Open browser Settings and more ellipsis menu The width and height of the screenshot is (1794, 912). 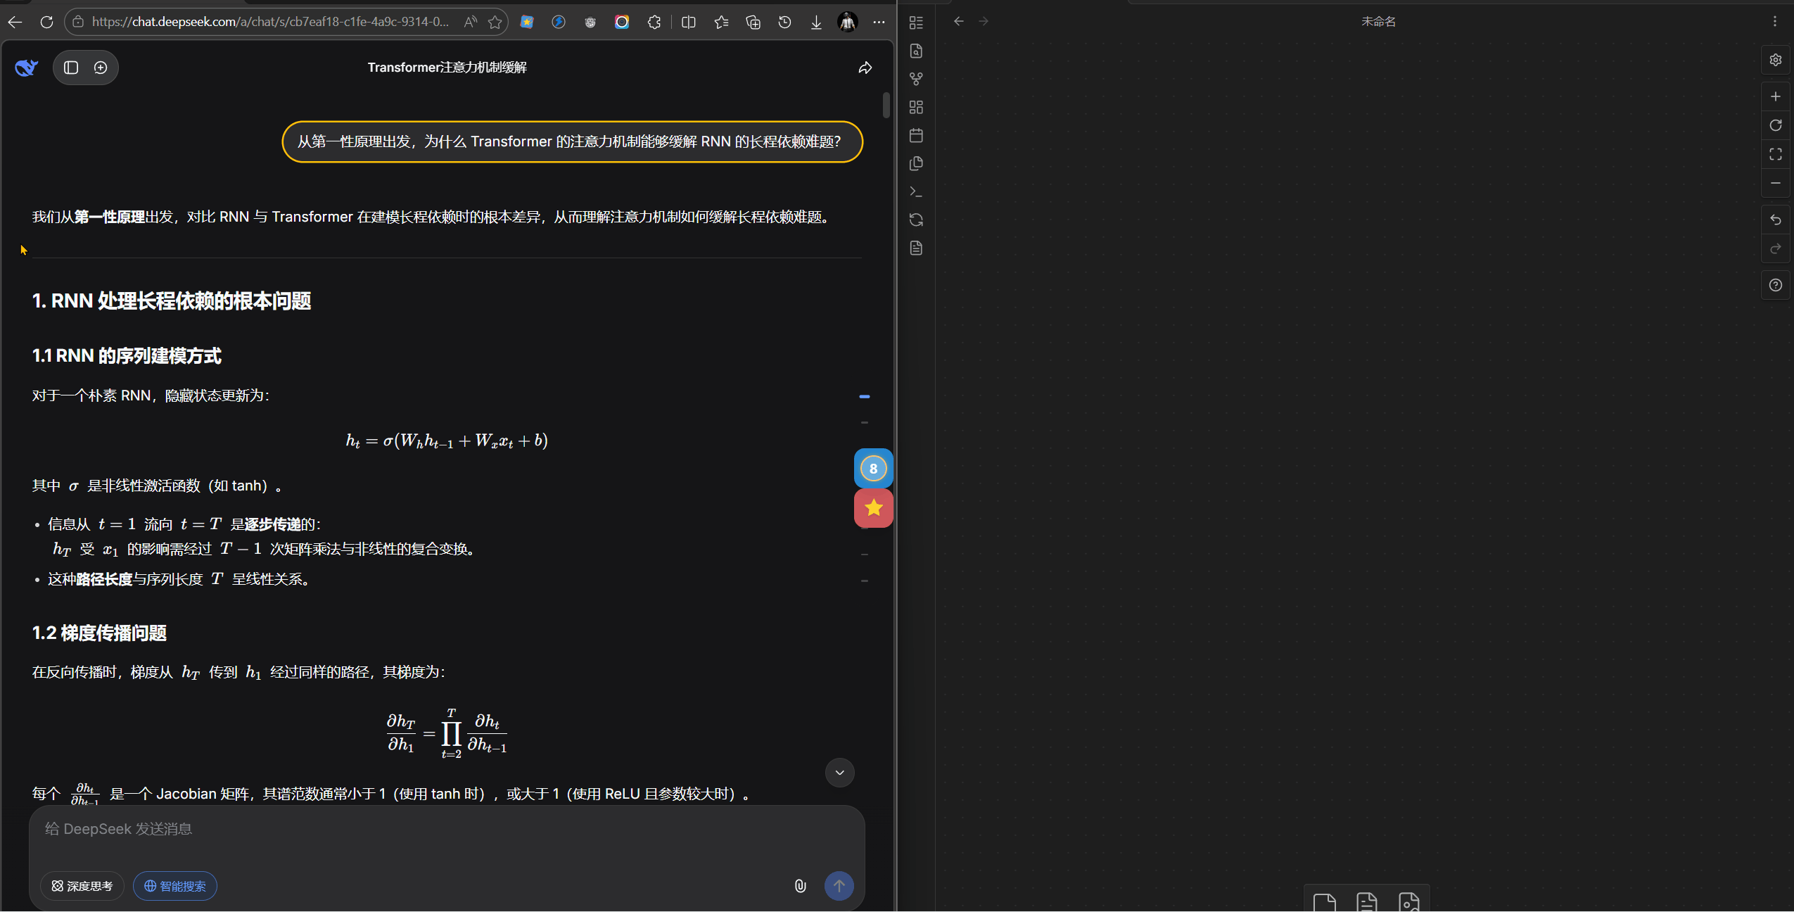point(879,23)
